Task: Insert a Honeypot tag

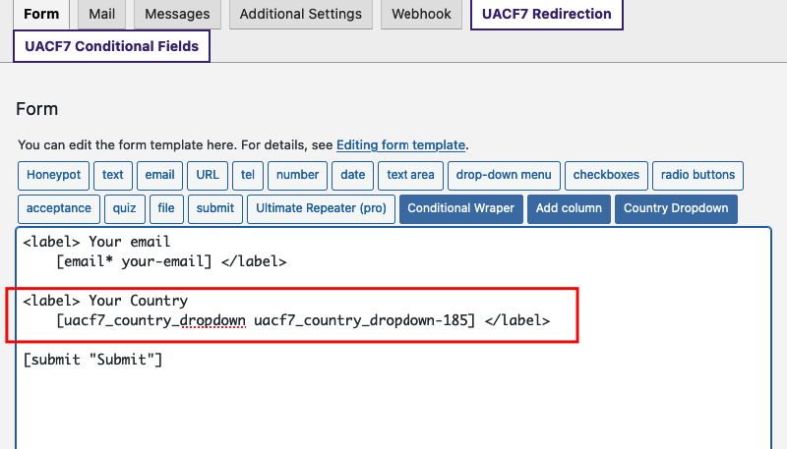Action: click(x=54, y=176)
